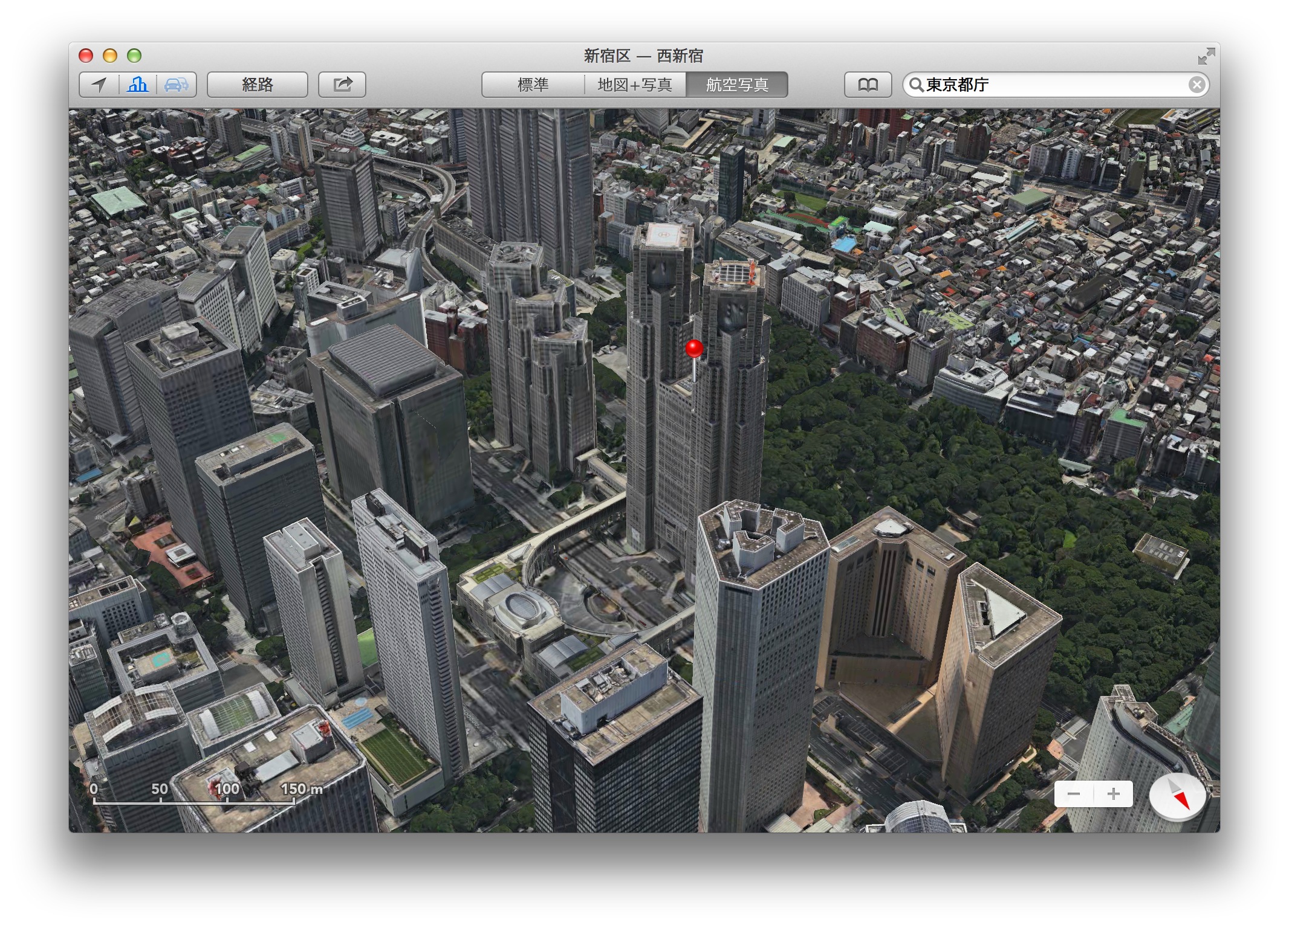Open the 経路 directions panel
The height and width of the screenshot is (928, 1289).
pos(258,85)
